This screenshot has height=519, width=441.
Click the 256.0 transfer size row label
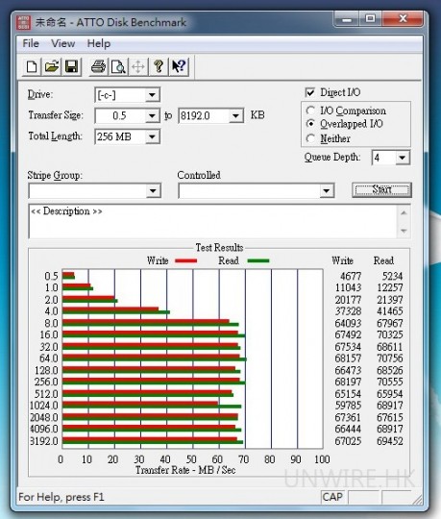(x=46, y=382)
